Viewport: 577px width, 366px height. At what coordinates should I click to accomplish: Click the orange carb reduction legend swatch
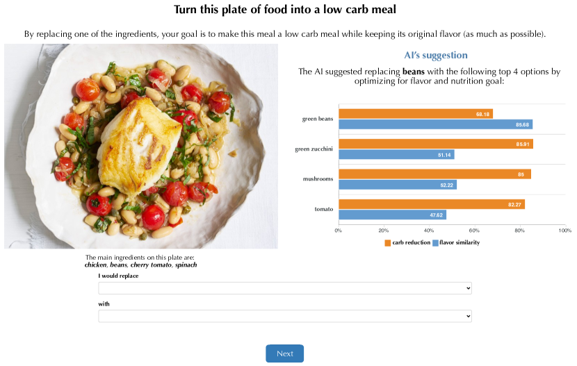click(387, 243)
